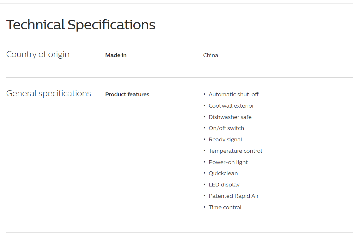Click the Temperature control list item
The width and height of the screenshot is (353, 236).
(235, 151)
